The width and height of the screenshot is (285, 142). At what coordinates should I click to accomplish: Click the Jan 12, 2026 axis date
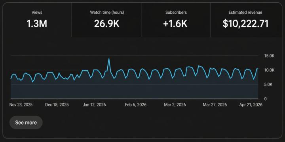tap(94, 105)
